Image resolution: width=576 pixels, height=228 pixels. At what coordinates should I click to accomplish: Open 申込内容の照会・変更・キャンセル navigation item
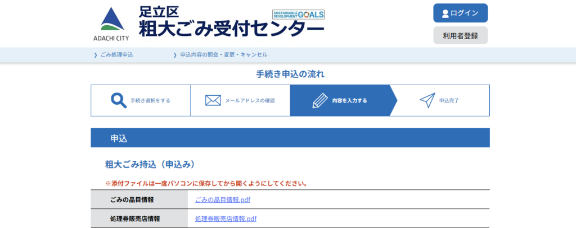click(223, 55)
